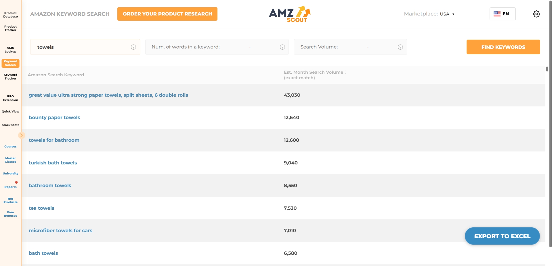The image size is (552, 266).
Task: Go to Master Classes in sidebar
Action: (x=10, y=160)
